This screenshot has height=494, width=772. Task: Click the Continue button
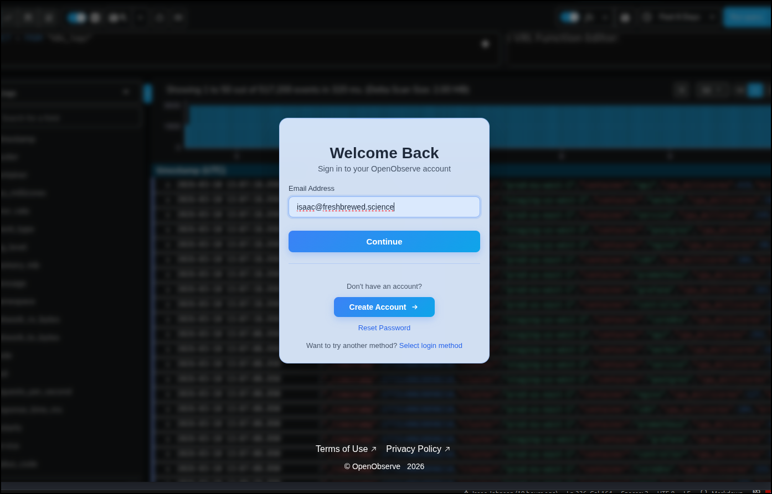coord(384,242)
